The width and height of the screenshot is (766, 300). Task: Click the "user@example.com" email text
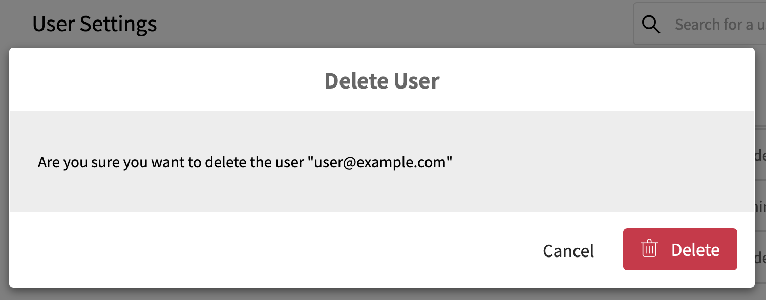[380, 163]
